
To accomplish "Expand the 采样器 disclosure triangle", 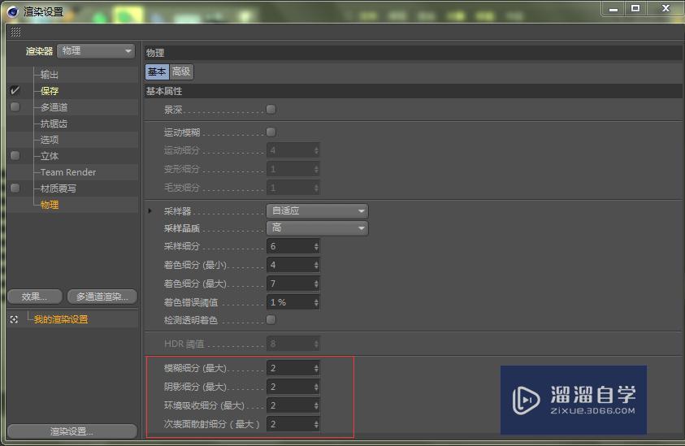I will tap(150, 211).
